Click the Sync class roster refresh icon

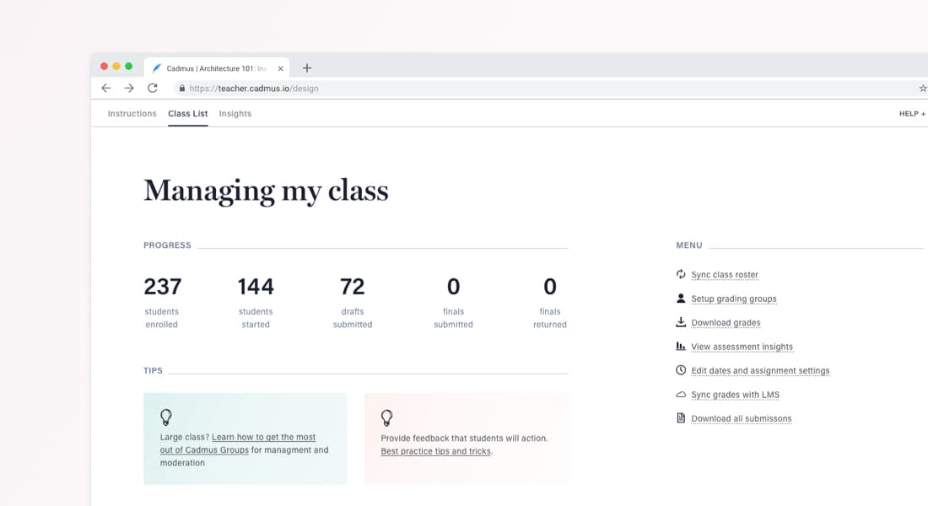click(681, 274)
